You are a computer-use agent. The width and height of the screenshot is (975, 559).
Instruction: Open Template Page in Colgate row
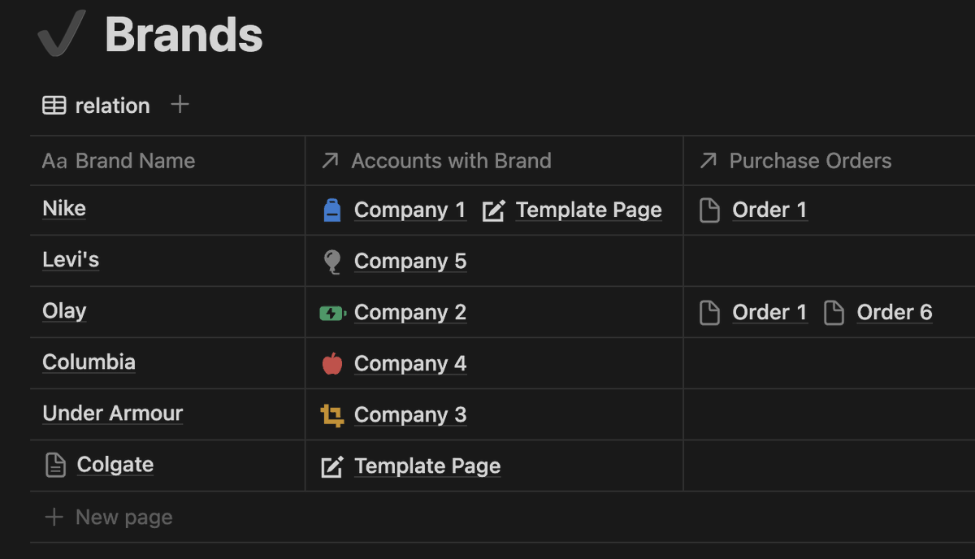[x=427, y=466]
